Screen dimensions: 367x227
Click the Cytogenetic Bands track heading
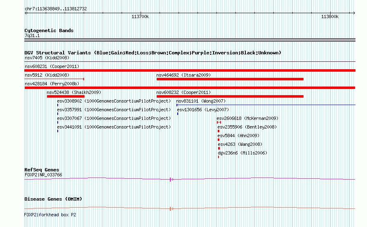pyautogui.click(x=49, y=30)
